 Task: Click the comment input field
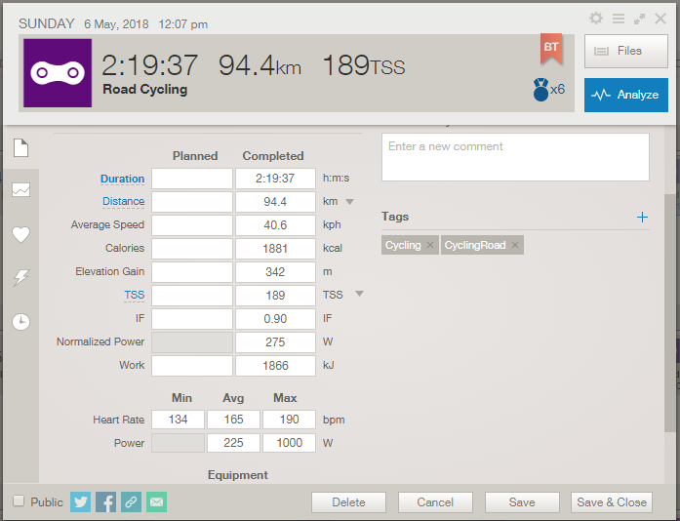[x=515, y=157]
